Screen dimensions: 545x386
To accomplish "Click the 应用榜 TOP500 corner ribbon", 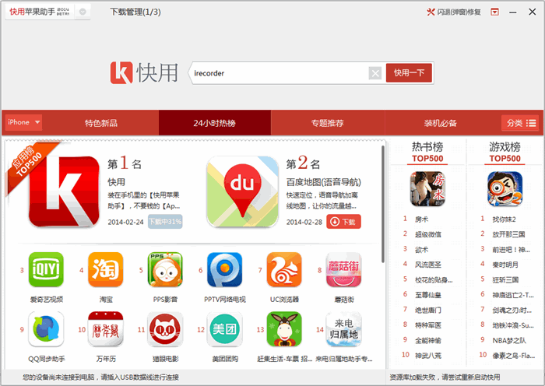I will click(x=30, y=163).
